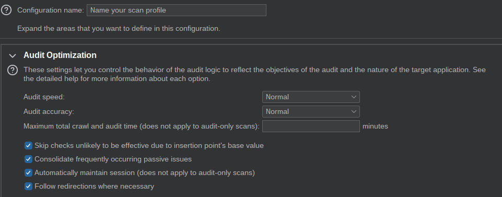
Task: Click the arrow on Audit speed combo box
Action: [354, 97]
